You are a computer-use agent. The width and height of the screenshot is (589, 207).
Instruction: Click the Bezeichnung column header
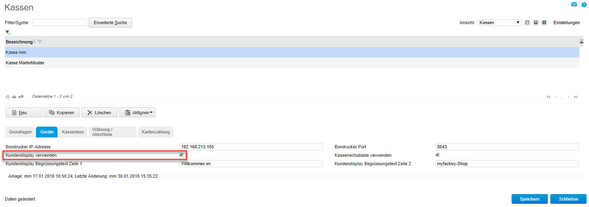[19, 42]
